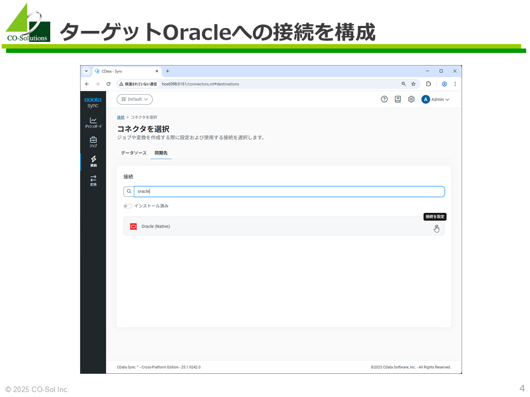This screenshot has height=397, width=530.
Task: Close the browser window
Action: coord(454,71)
